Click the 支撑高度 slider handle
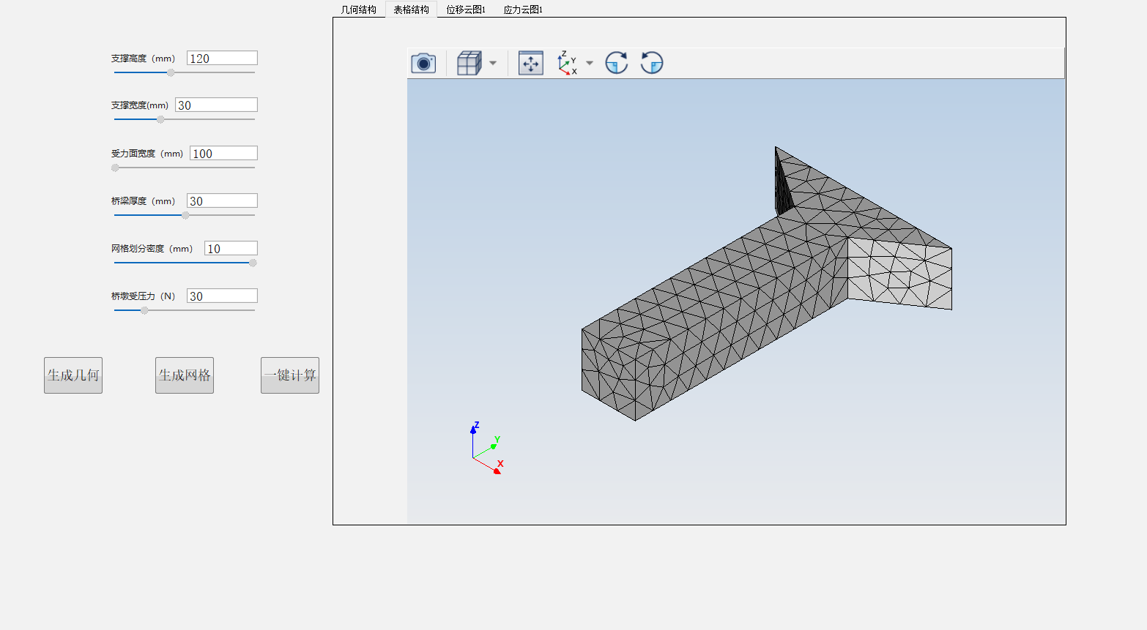The image size is (1147, 630). click(171, 72)
